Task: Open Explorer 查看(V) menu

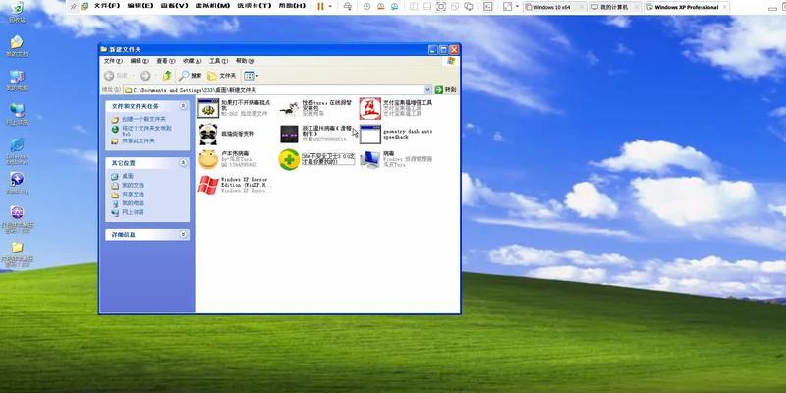Action: point(165,61)
